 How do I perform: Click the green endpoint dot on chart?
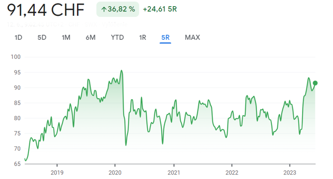[315, 83]
